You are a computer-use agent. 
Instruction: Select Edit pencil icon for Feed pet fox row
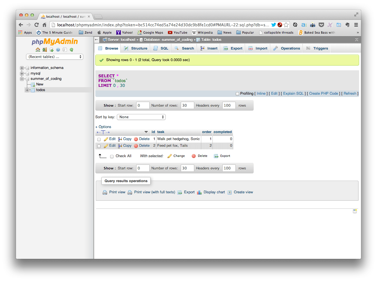(106, 145)
